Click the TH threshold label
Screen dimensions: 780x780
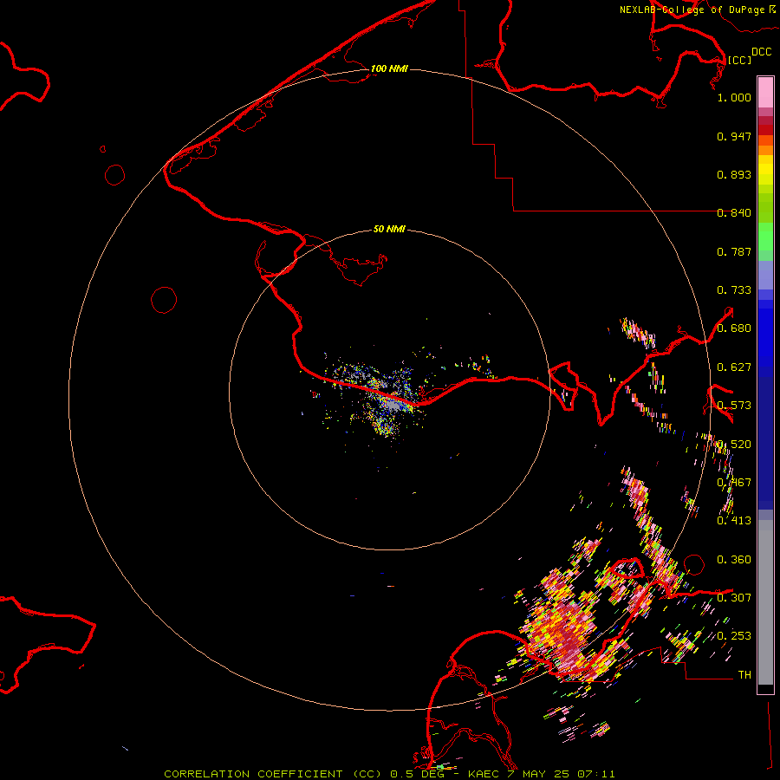[x=744, y=675]
